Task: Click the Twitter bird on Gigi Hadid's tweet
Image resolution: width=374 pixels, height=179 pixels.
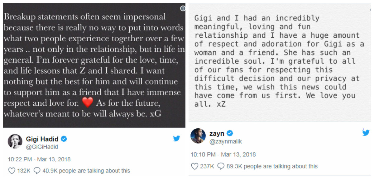Action: coord(177,139)
